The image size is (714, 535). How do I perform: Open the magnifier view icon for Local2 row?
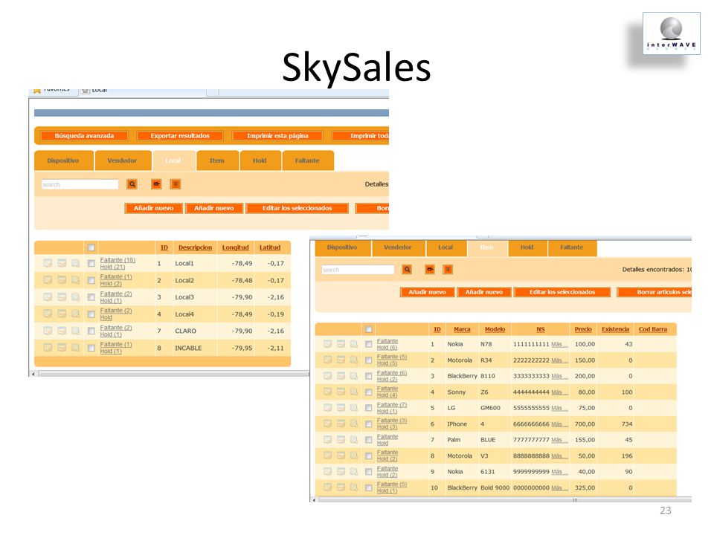pos(76,280)
